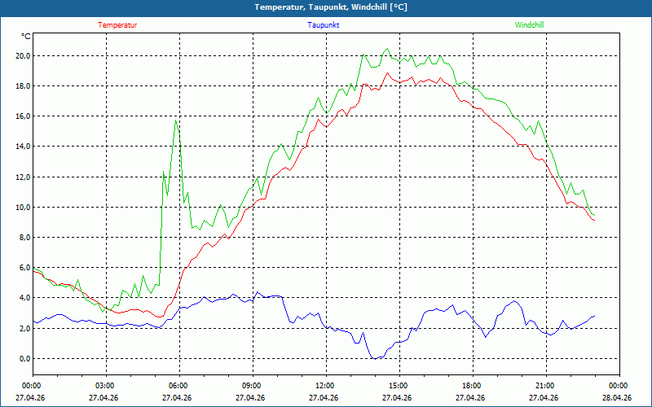Click the 10,0 y-axis label
Image resolution: width=652 pixels, height=407 pixels.
22,208
